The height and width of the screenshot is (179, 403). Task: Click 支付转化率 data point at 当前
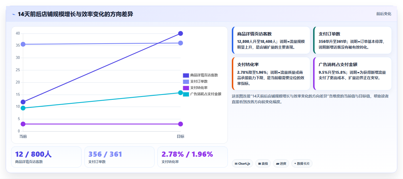click(23, 124)
